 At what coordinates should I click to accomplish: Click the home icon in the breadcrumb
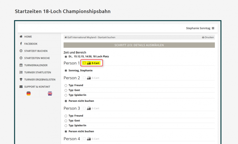click(65, 37)
